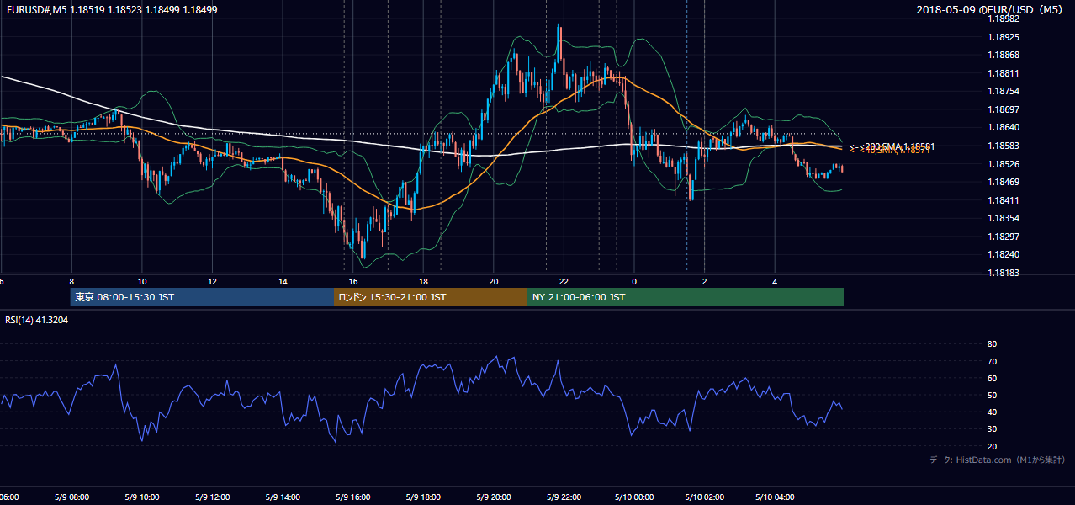
Task: Click RSI scale value 70
Action: (992, 362)
